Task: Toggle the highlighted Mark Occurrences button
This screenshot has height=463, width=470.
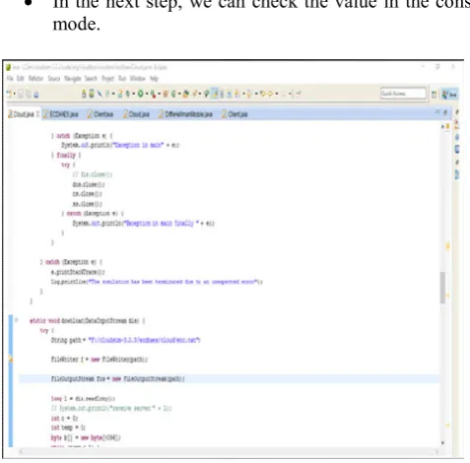Action: coord(215,94)
